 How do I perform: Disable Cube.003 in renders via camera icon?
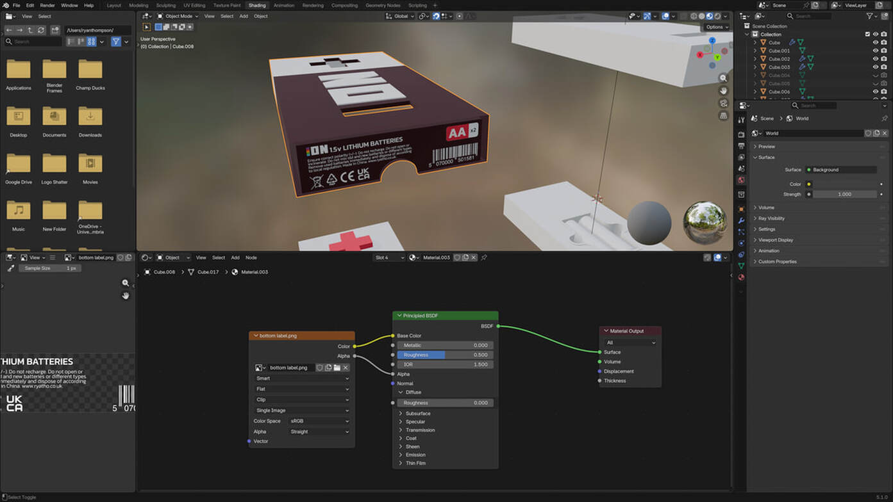pos(885,67)
